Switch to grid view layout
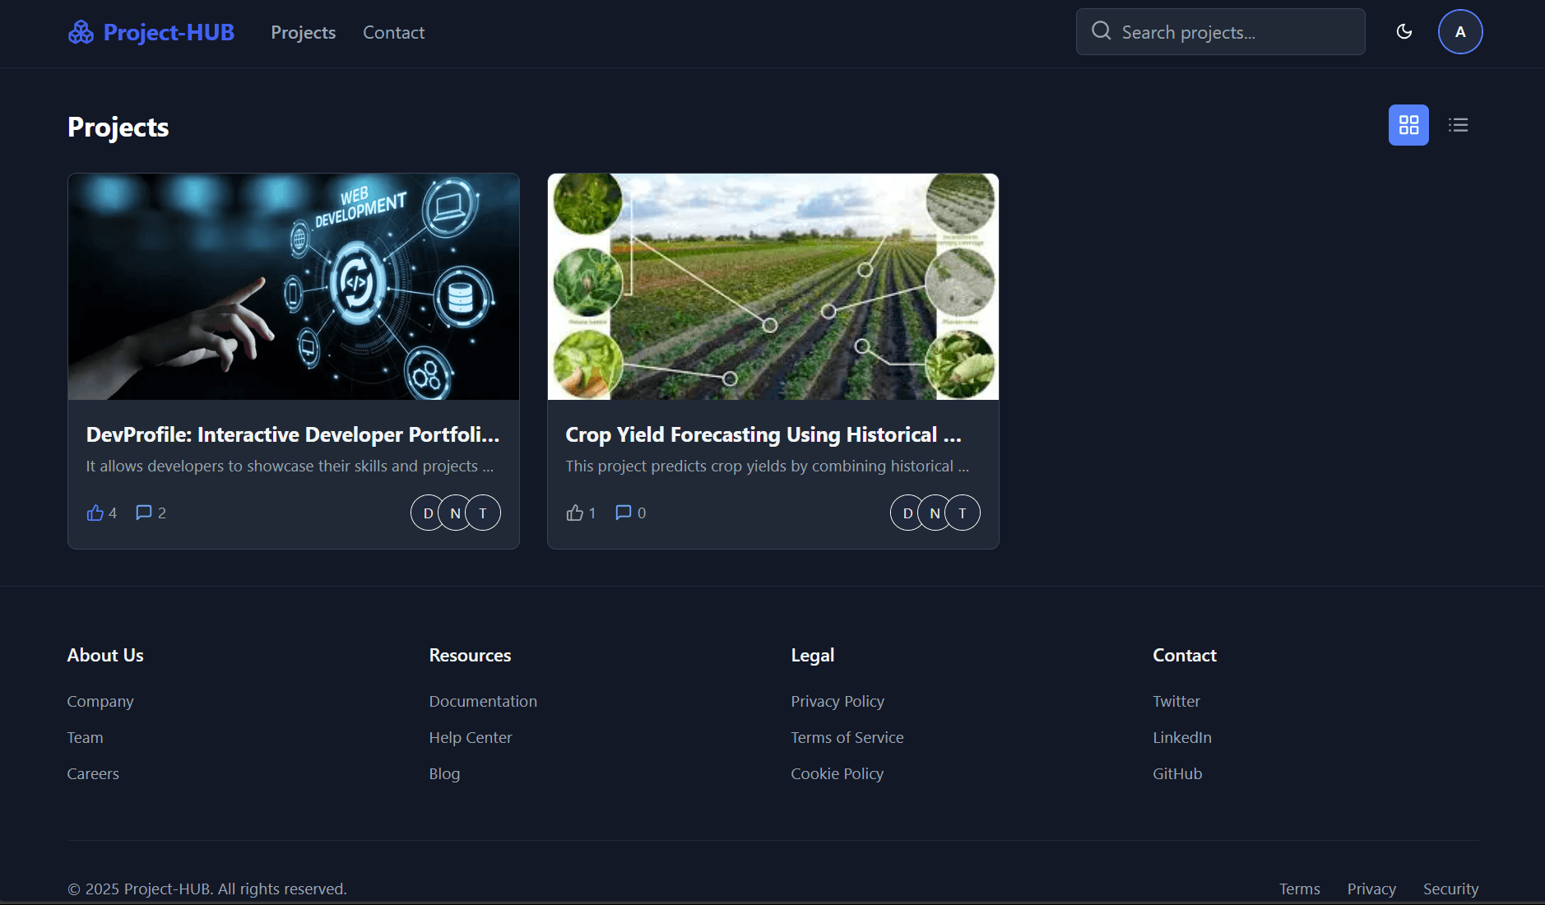Image resolution: width=1545 pixels, height=905 pixels. coord(1408,125)
